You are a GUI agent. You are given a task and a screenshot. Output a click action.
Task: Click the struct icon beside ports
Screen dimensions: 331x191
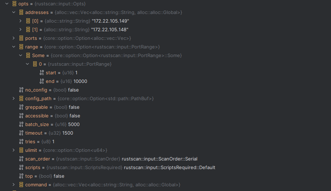click(21, 38)
